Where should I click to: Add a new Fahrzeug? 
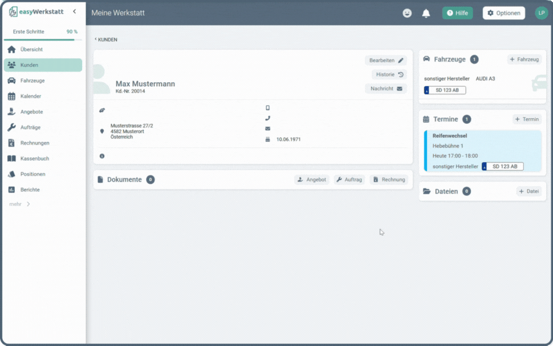pos(524,59)
